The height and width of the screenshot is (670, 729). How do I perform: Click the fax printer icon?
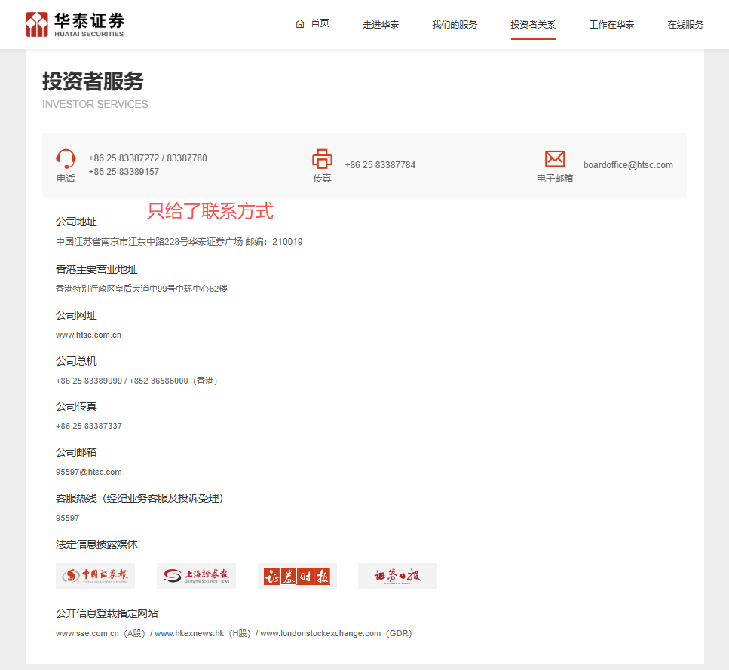[322, 159]
